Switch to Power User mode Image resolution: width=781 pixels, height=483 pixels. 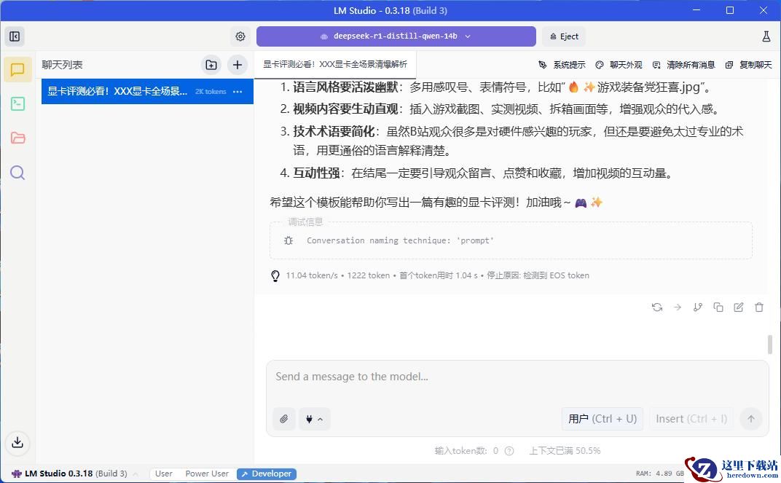coord(207,474)
